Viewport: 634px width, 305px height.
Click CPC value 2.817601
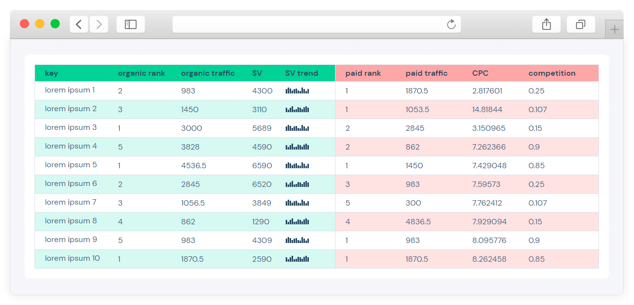pyautogui.click(x=487, y=91)
